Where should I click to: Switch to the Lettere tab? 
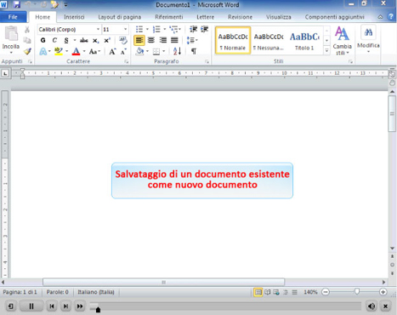206,17
